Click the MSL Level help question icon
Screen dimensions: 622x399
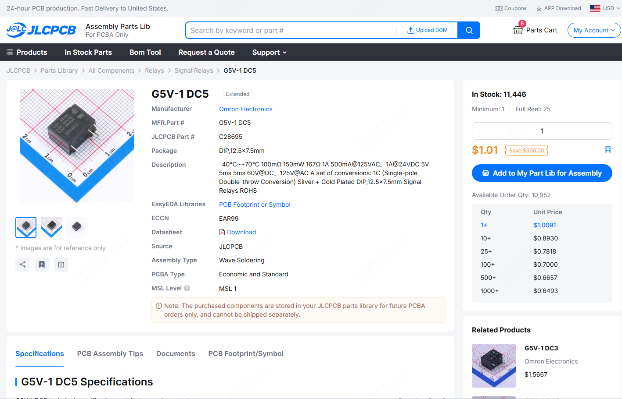tap(187, 288)
